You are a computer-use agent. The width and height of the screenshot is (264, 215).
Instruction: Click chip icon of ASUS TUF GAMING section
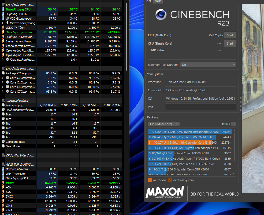[x=3, y=165]
